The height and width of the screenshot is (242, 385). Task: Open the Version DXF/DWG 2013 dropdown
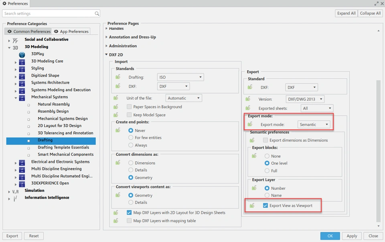click(305, 99)
